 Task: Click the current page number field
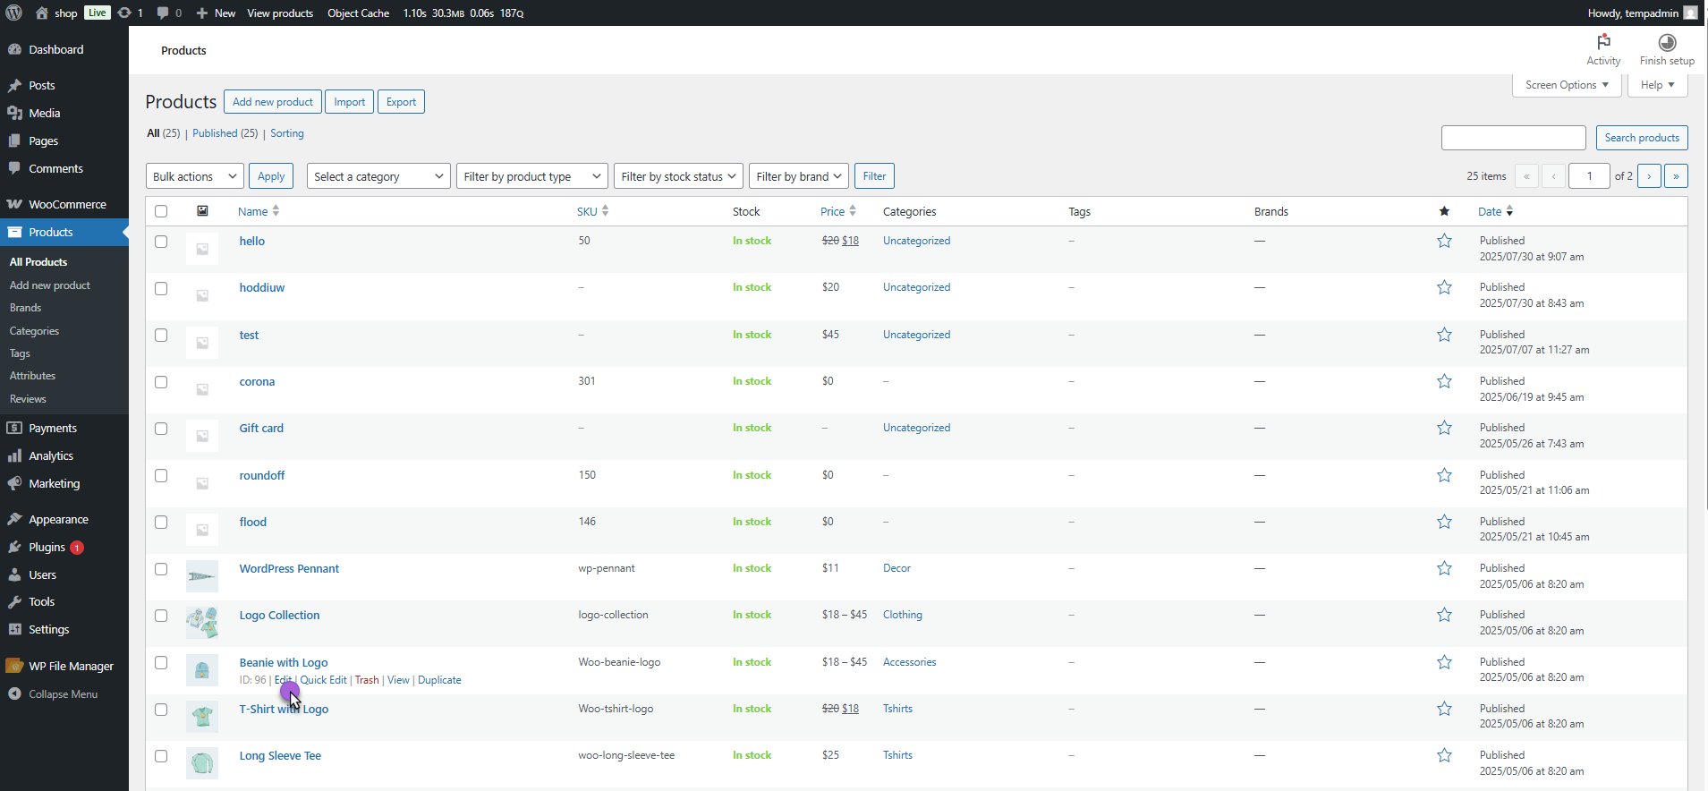tap(1589, 176)
